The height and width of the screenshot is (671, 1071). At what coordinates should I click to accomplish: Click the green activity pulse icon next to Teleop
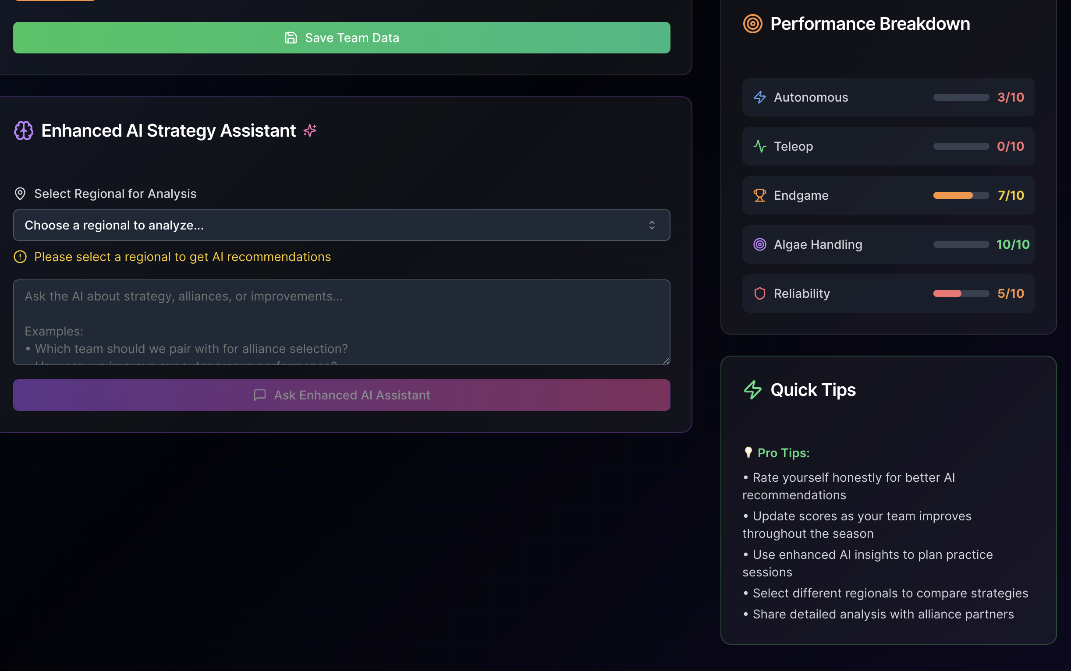click(x=760, y=146)
